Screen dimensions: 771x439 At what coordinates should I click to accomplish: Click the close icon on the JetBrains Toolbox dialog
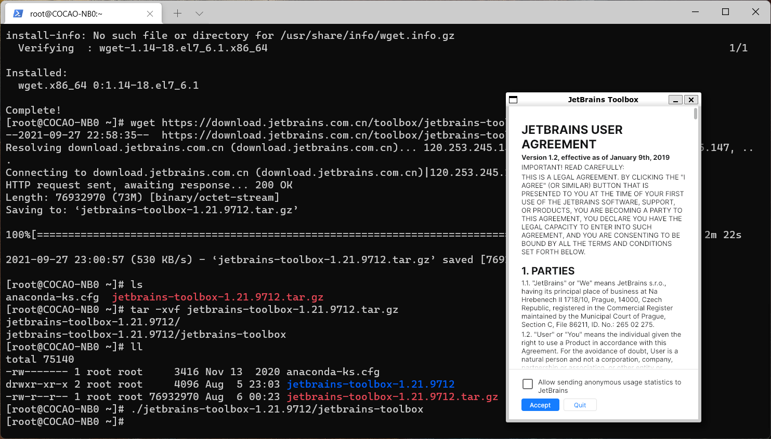click(x=691, y=100)
